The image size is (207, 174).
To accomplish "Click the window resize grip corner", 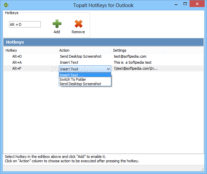I will [202, 169].
